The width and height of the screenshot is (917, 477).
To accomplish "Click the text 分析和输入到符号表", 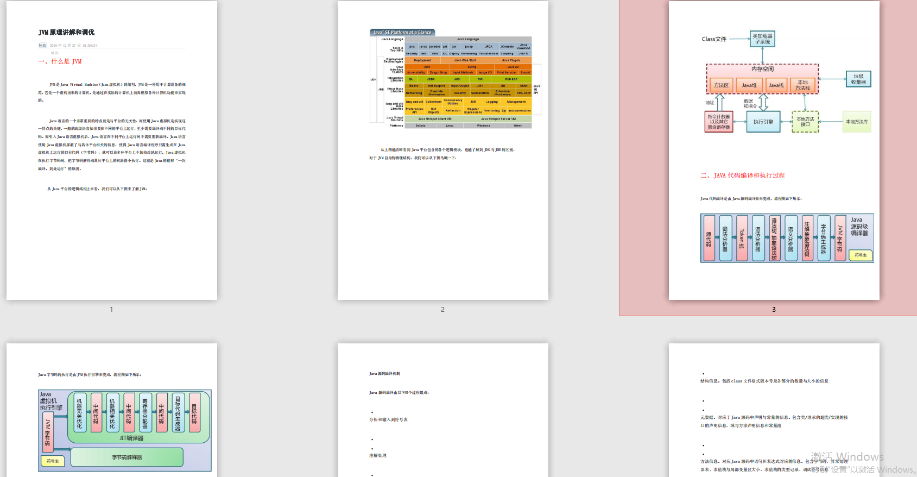I will 388,419.
